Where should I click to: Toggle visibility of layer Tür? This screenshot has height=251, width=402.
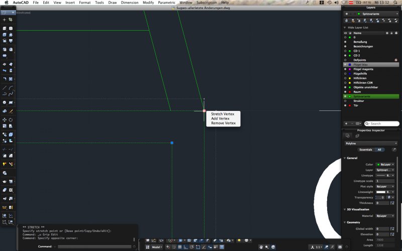[345, 105]
